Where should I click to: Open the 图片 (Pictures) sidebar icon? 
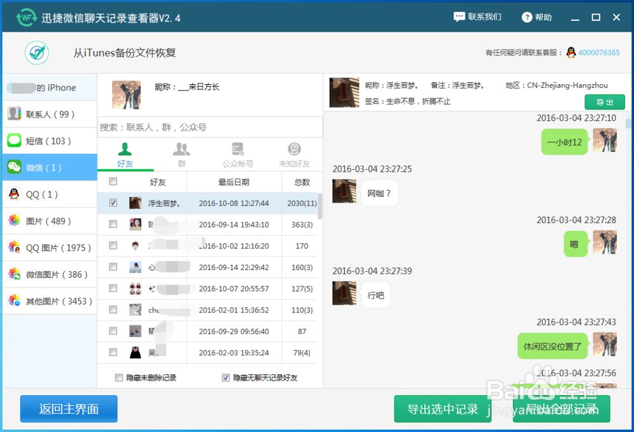pos(14,220)
